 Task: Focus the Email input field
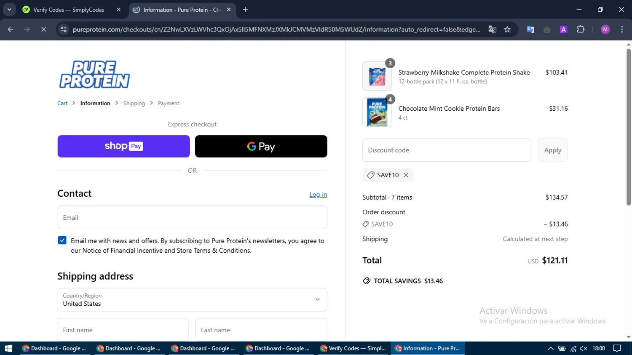pyautogui.click(x=192, y=217)
